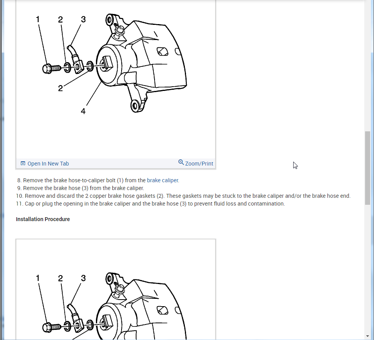
Task: Click the Open In New Tab link text
Action: [48, 164]
